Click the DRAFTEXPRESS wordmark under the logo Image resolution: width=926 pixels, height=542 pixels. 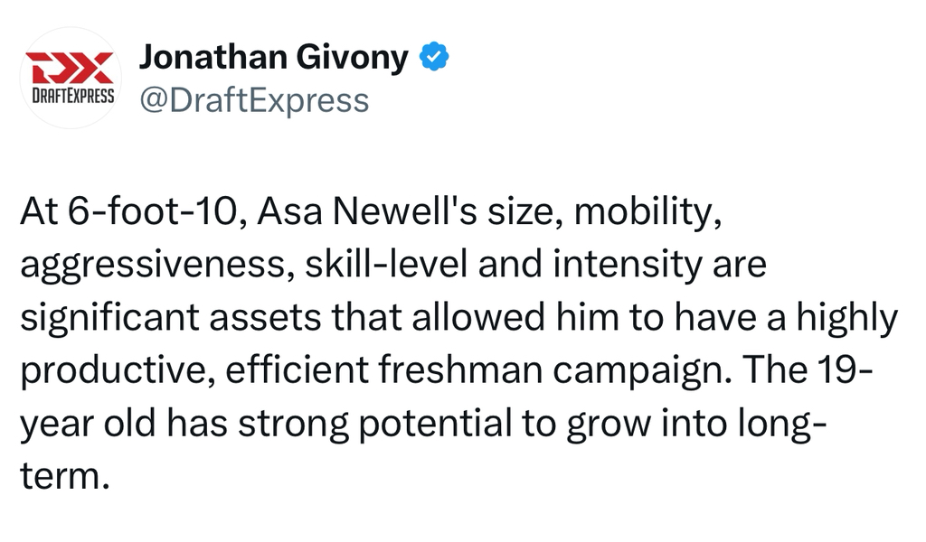(69, 95)
